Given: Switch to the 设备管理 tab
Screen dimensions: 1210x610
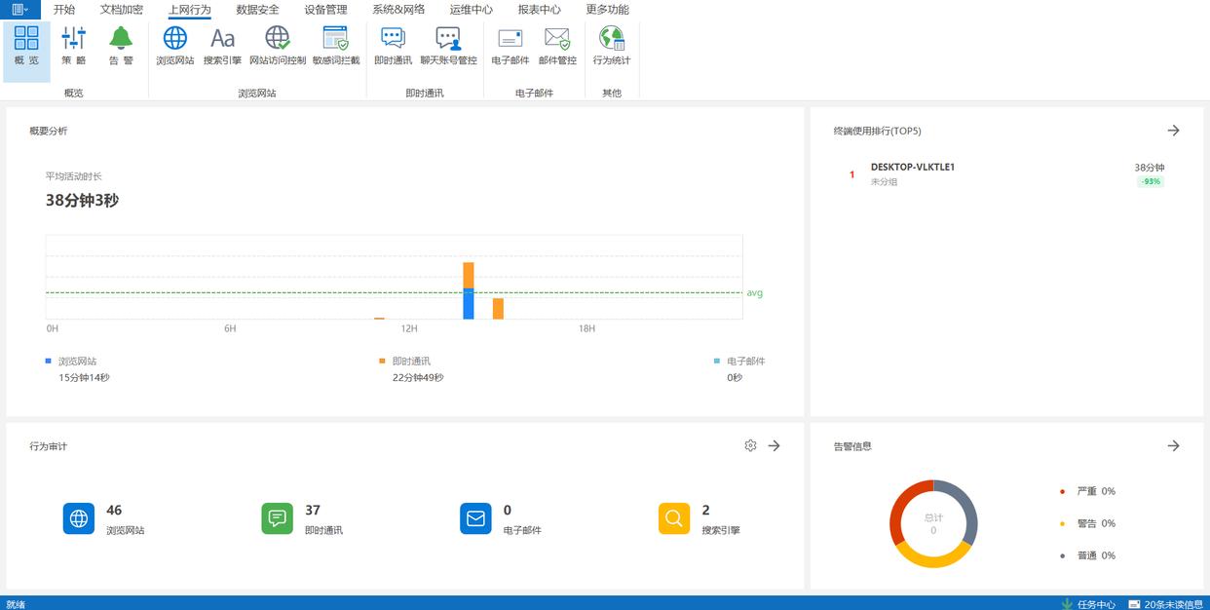Looking at the screenshot, I should 325,10.
